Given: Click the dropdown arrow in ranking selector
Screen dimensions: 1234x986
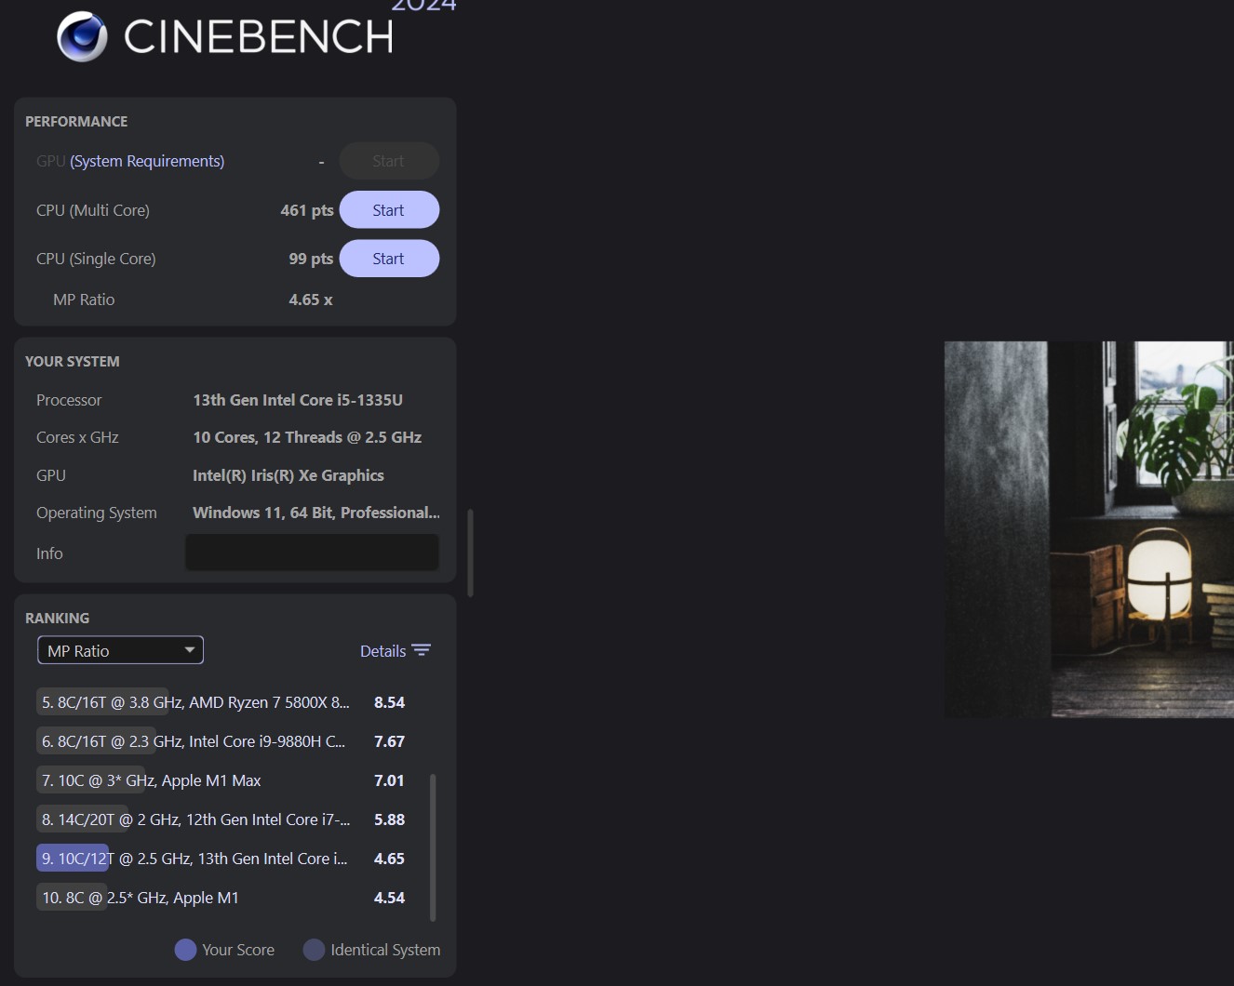Looking at the screenshot, I should point(189,650).
